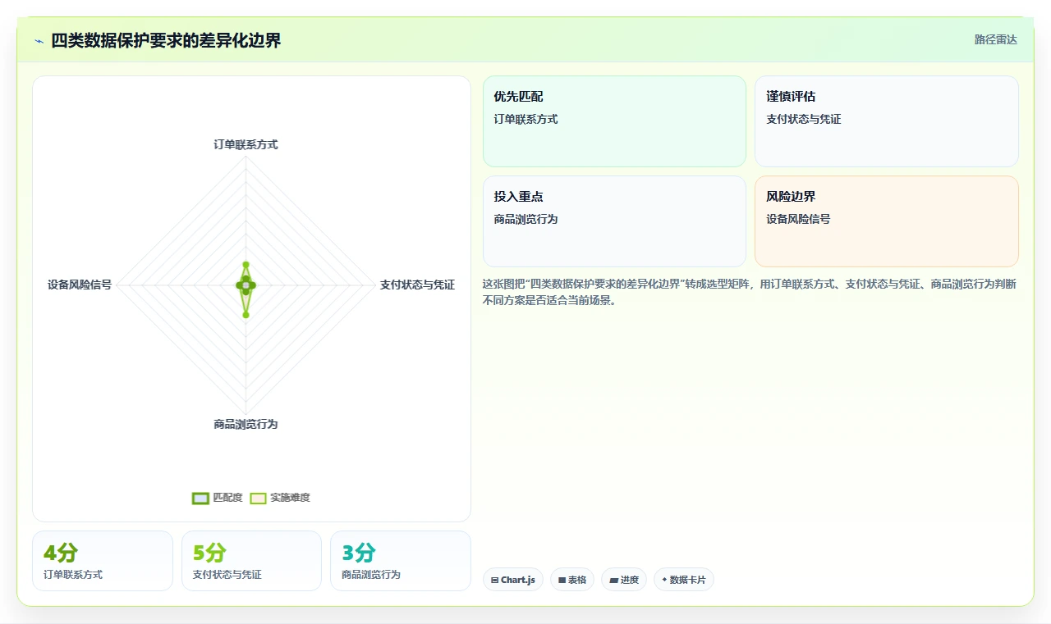This screenshot has width=1051, height=624.
Task: Select the 进度 tag
Action: [624, 580]
